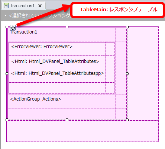Select the Html_DVPanel_TableAttributespp control
The width and height of the screenshot is (165, 149).
tap(57, 73)
